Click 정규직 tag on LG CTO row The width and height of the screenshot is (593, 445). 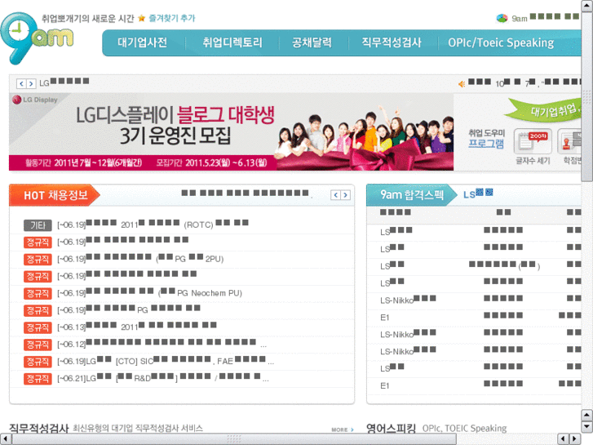coord(38,362)
